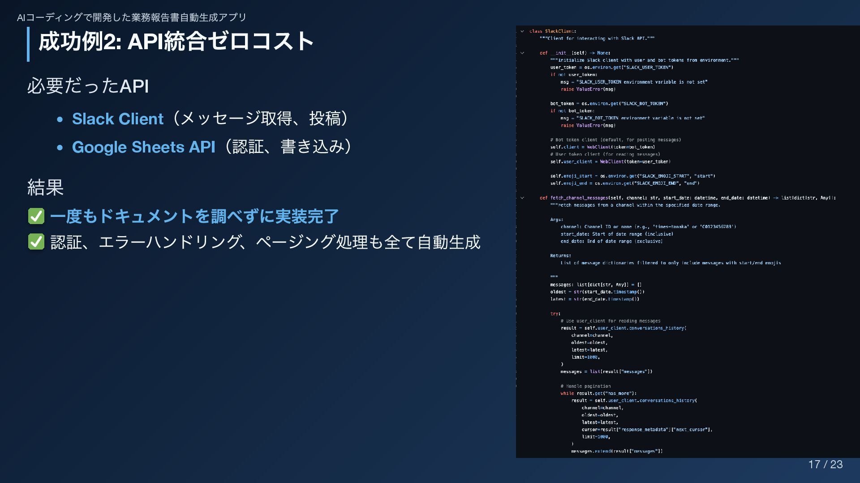Click the 'try:' keyword in code
Image resolution: width=860 pixels, height=483 pixels.
555,314
